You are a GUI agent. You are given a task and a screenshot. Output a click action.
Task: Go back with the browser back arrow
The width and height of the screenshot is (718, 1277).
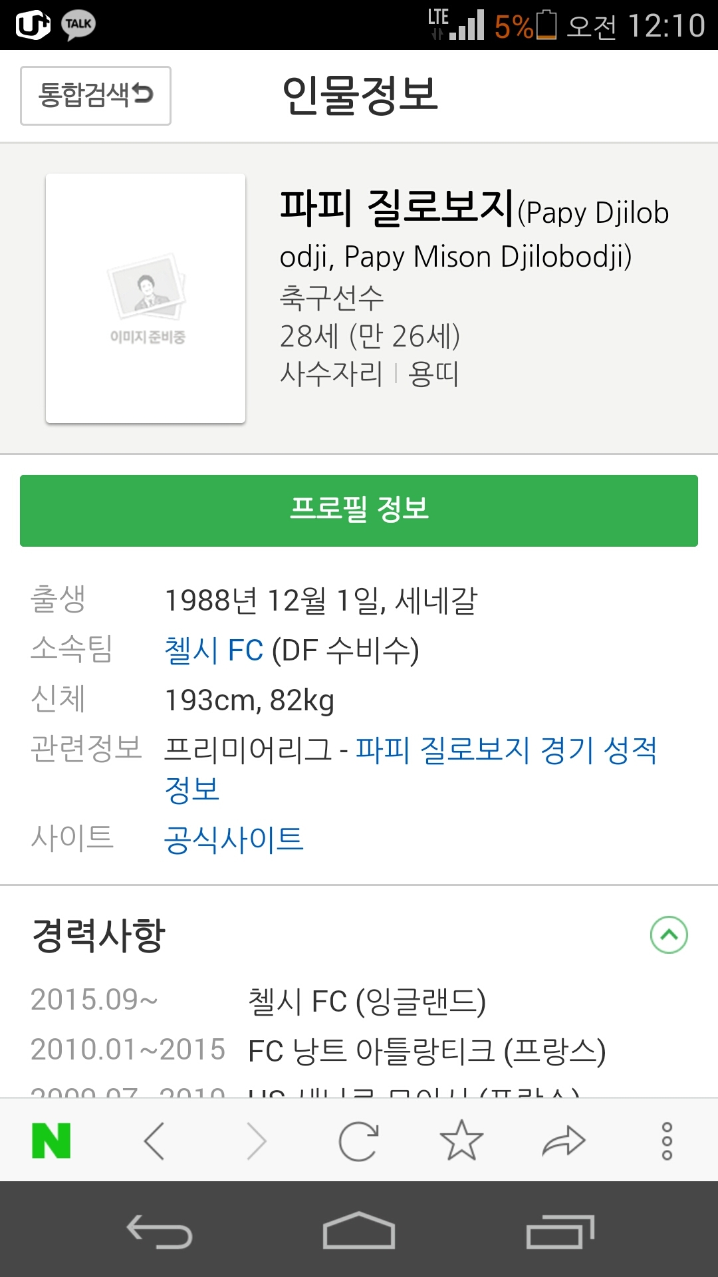(154, 1141)
